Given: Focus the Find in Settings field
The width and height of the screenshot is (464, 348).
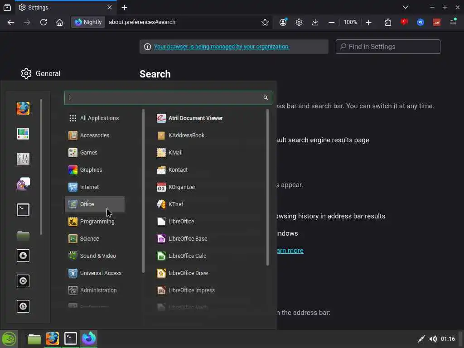Looking at the screenshot, I should 388,47.
